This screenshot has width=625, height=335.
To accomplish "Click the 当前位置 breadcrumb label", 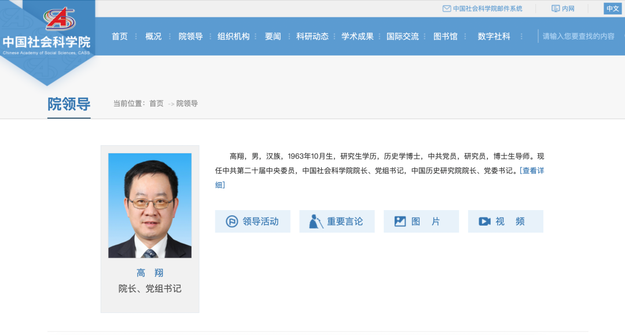I will [128, 104].
